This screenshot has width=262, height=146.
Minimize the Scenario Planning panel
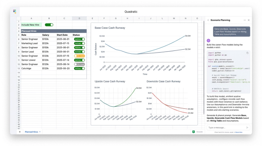[x=245, y=20]
